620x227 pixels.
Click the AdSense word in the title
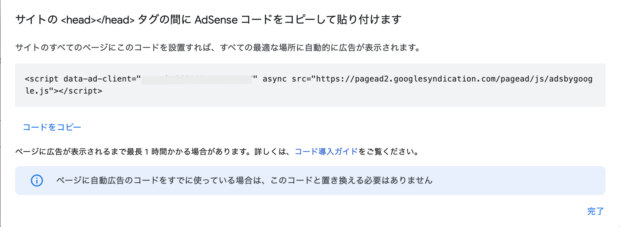point(216,20)
